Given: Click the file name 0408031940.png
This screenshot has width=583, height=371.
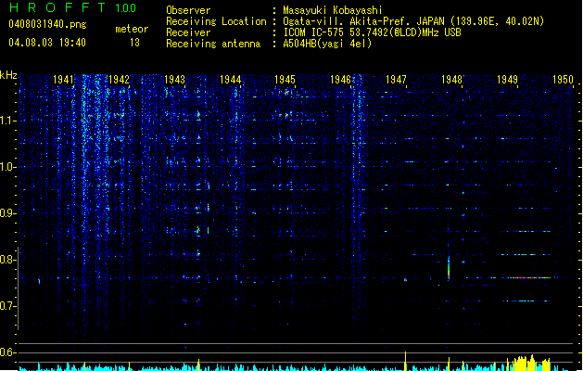Looking at the screenshot, I should pyautogui.click(x=47, y=25).
